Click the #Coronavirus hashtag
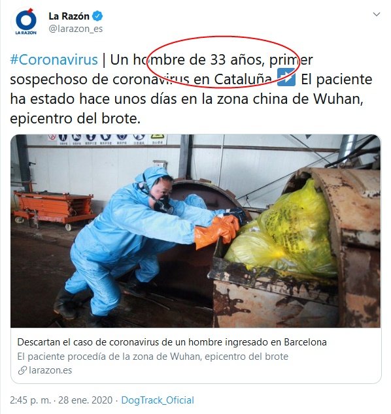Screen dimensions: 391x414 (54, 59)
